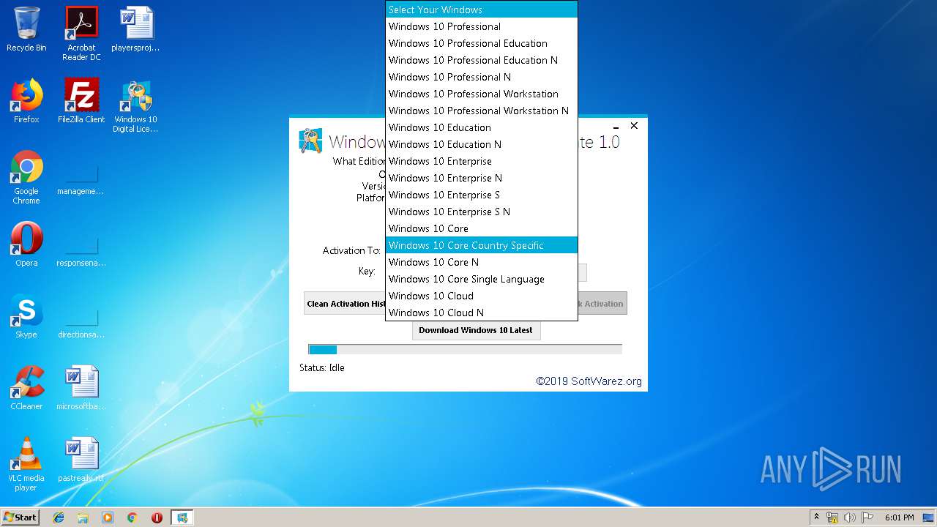Launch Firefox from the desktop

click(x=26, y=101)
